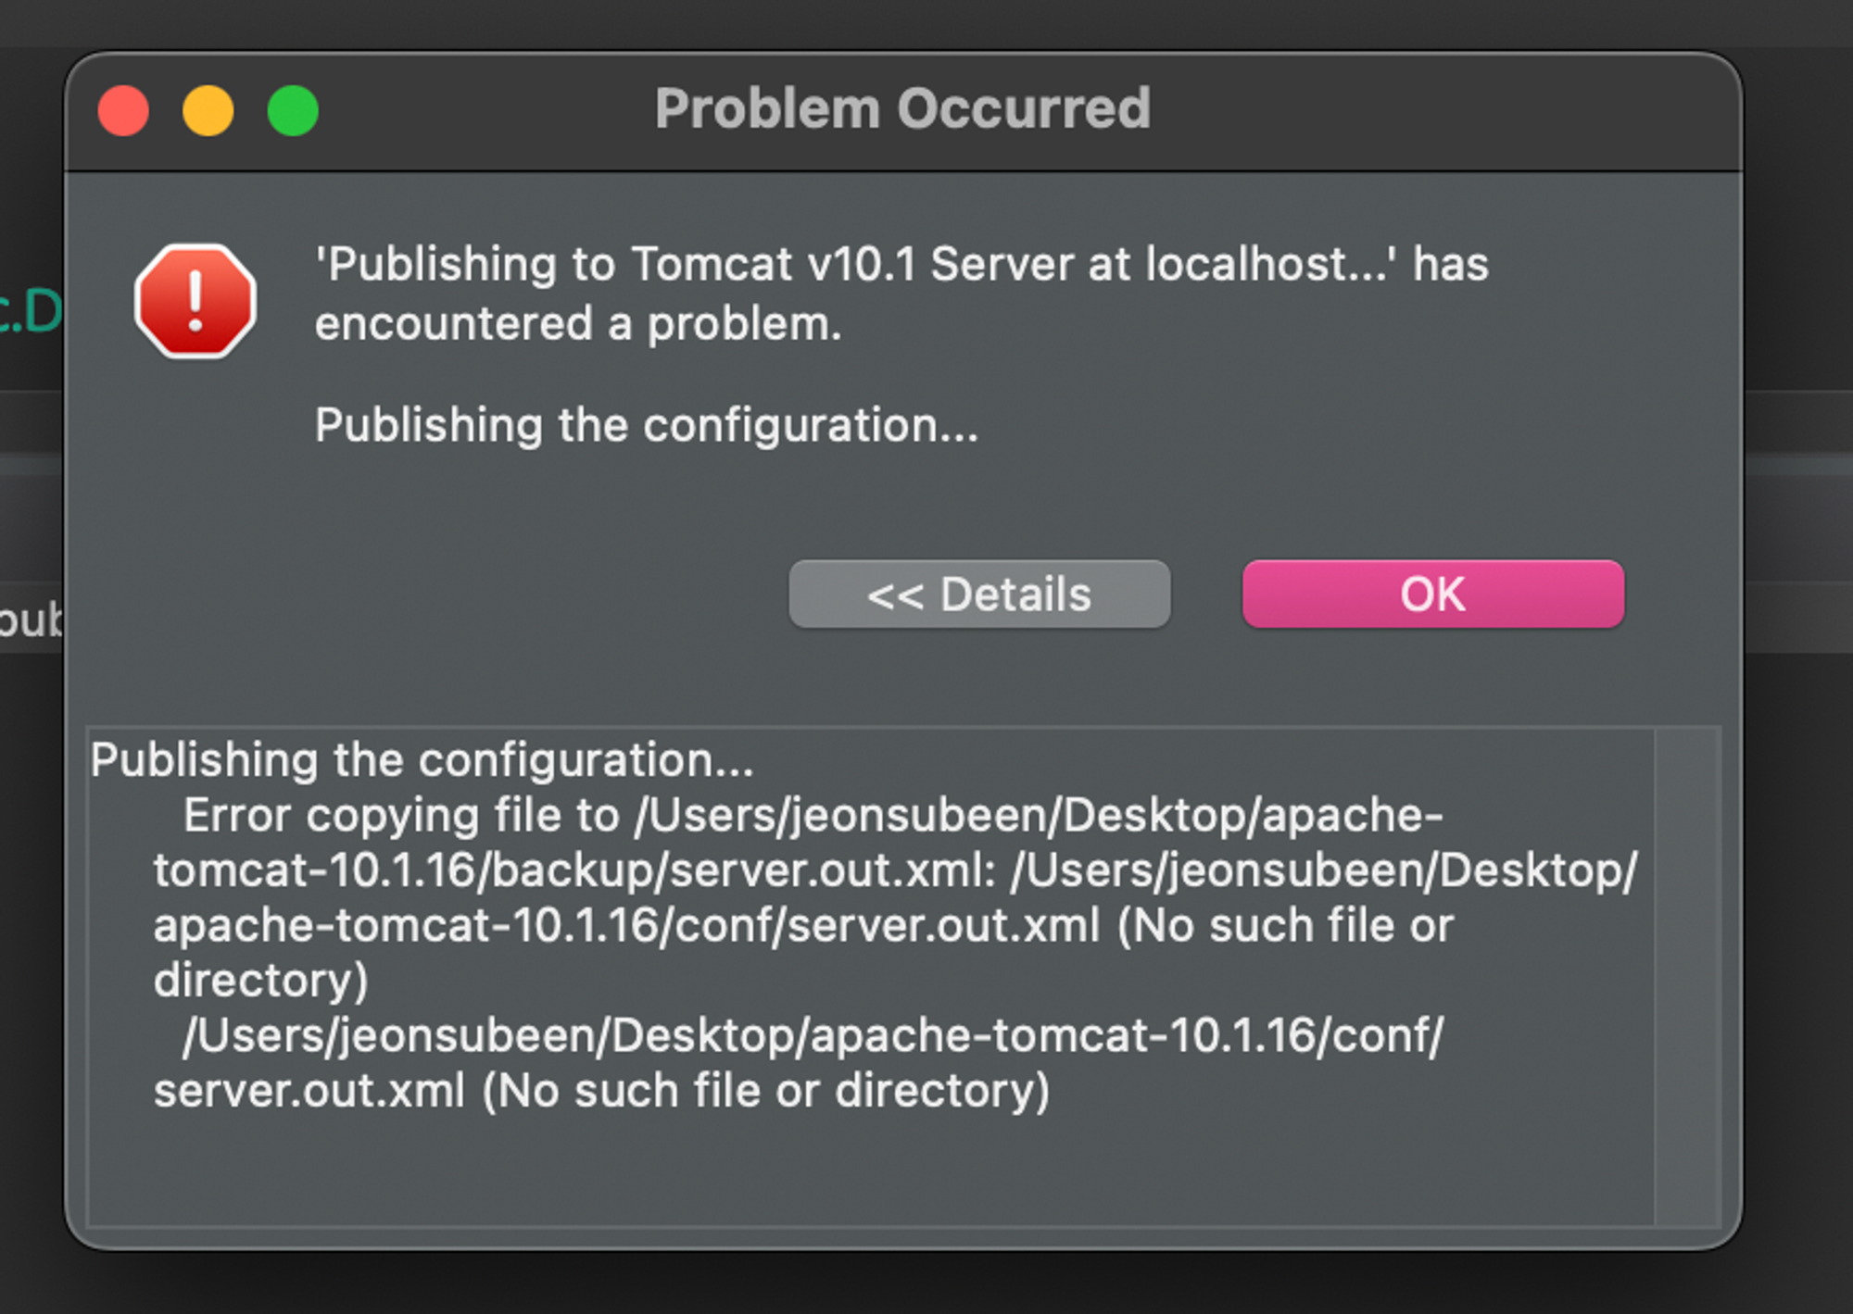Screen dimensions: 1853x1314
Task: Close the Problem Occurred dialog with red button
Action: point(123,111)
